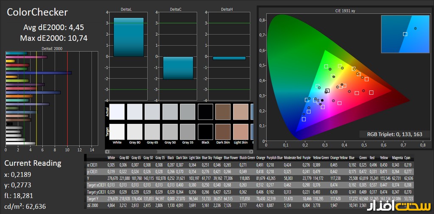Click the 'Magenta' table column header
Viewport: 434px width, 214px height.
pos(397,158)
